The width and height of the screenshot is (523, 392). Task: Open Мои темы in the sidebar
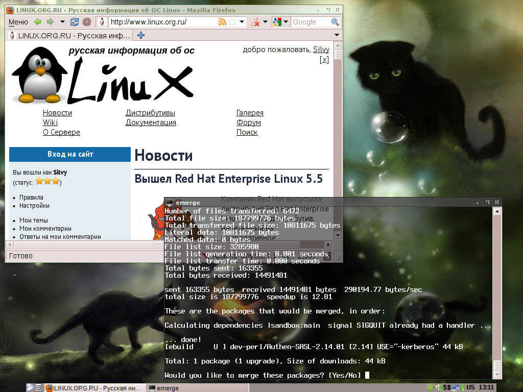(33, 220)
